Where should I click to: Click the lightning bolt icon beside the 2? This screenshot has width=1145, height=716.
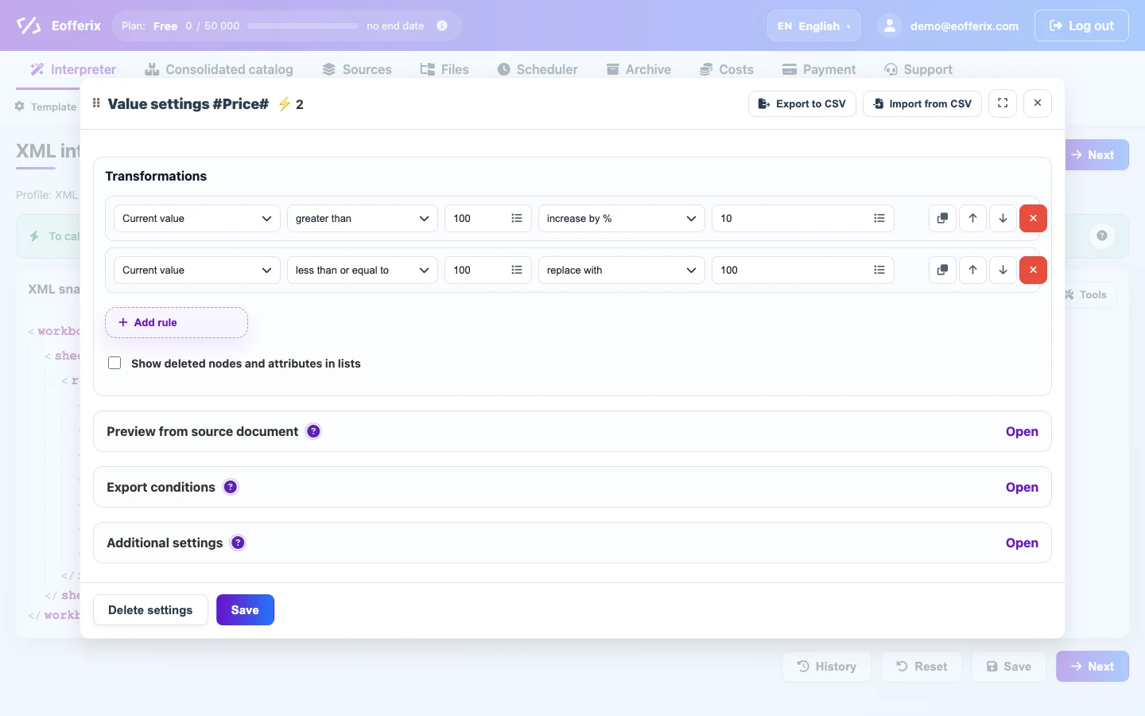click(x=285, y=104)
